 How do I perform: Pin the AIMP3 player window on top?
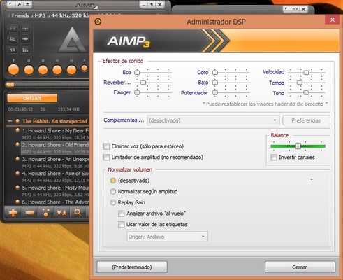(x=152, y=5)
